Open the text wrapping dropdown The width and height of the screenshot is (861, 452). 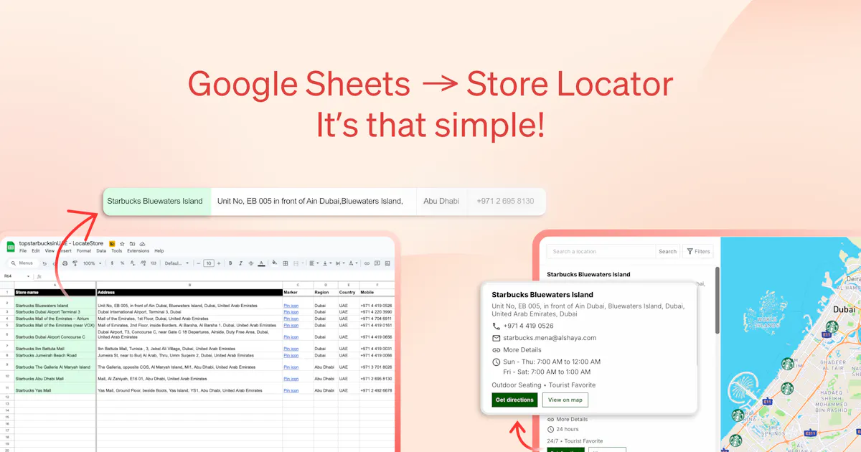tap(340, 263)
